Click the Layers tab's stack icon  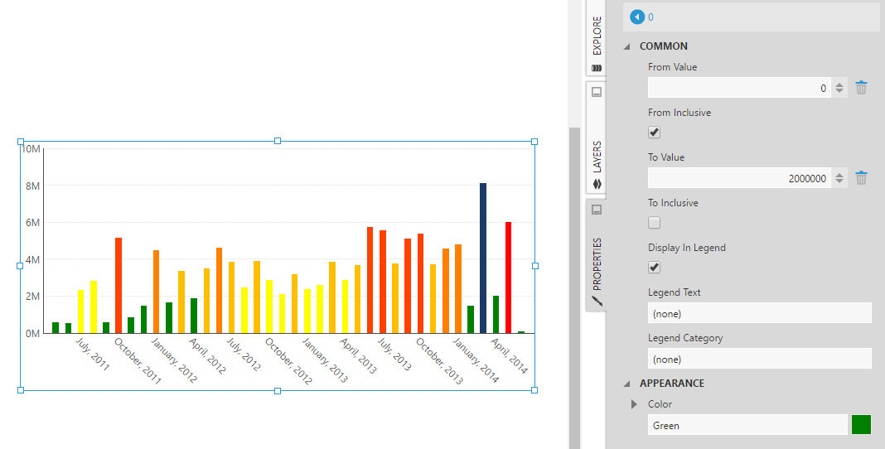coord(596,184)
